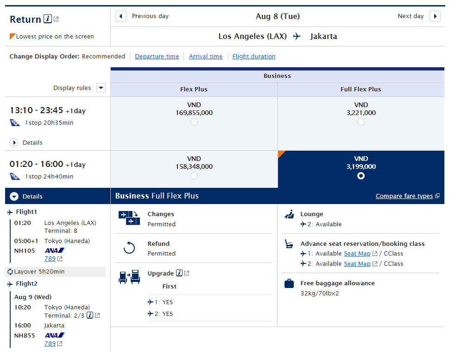This screenshot has width=449, height=352.
Task: Select Full Flex Plus fare VND 3,221,000
Action: pyautogui.click(x=361, y=122)
